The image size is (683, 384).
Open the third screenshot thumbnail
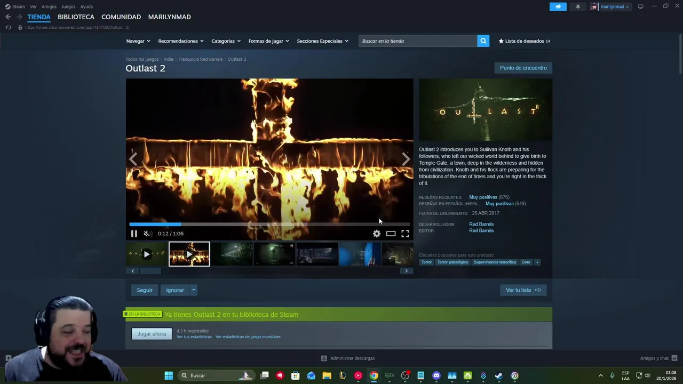[x=317, y=254]
